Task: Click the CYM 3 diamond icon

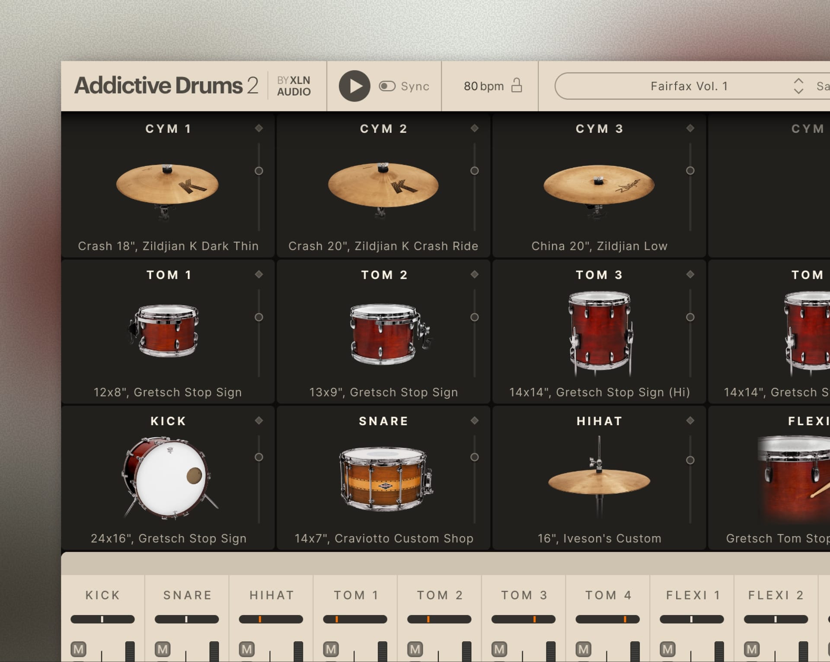Action: [x=690, y=128]
